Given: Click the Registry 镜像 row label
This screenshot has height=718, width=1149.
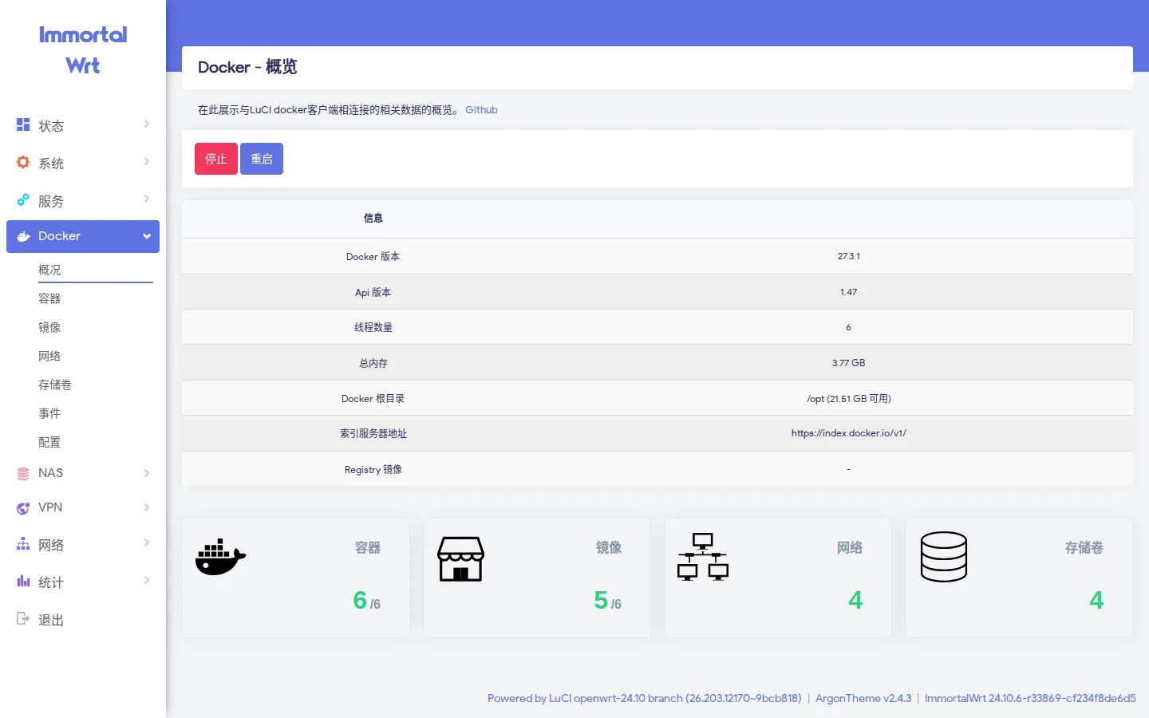Looking at the screenshot, I should click(373, 469).
